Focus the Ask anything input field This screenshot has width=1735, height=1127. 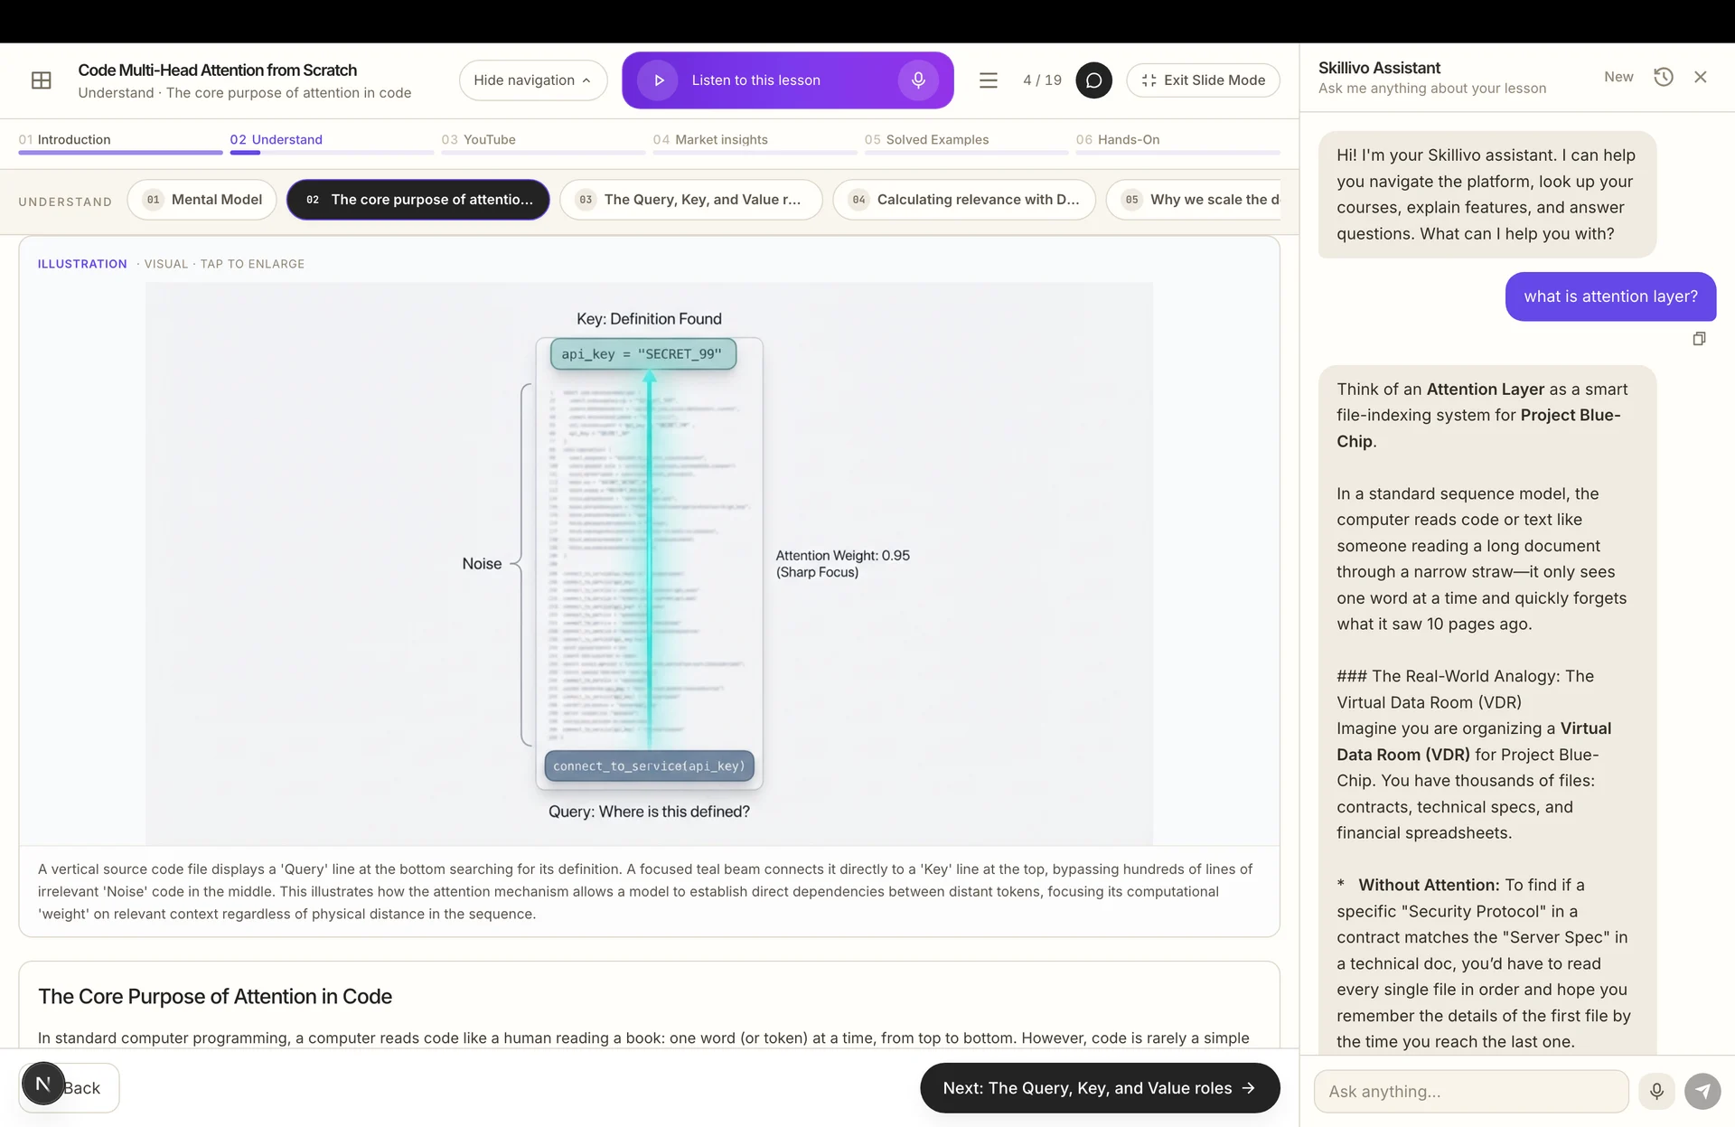coord(1471,1091)
